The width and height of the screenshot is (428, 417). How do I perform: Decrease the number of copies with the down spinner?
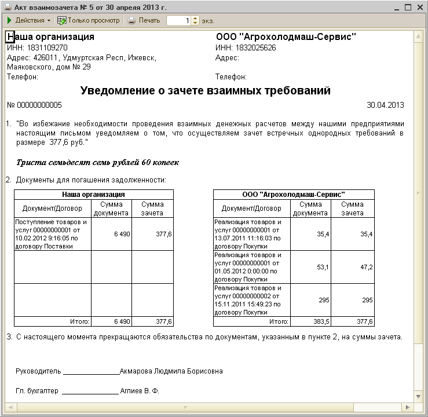195,23
